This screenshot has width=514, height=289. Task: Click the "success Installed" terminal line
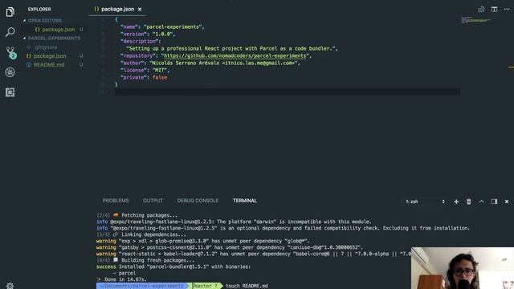pyautogui.click(x=173, y=267)
